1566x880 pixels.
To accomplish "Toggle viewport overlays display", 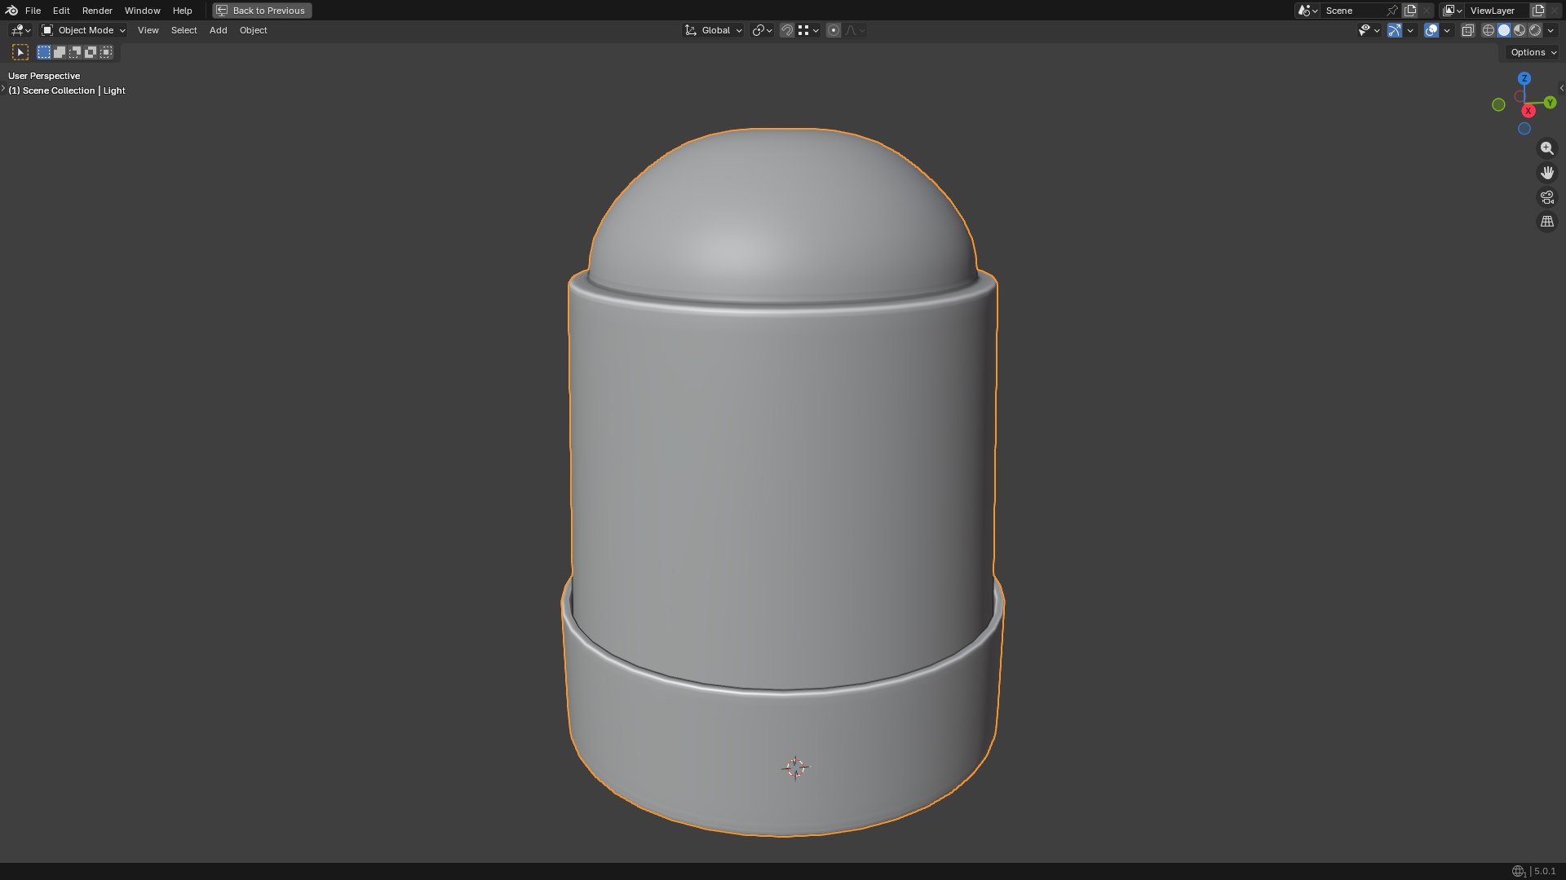I will 1431,30.
